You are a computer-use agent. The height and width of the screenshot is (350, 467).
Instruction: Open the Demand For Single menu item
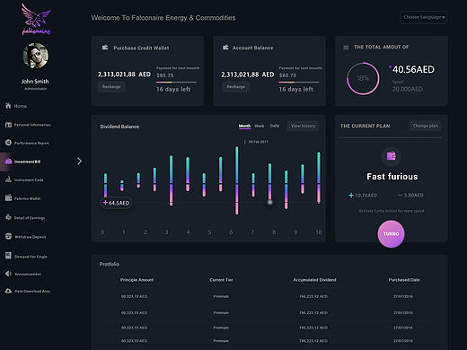pos(26,256)
